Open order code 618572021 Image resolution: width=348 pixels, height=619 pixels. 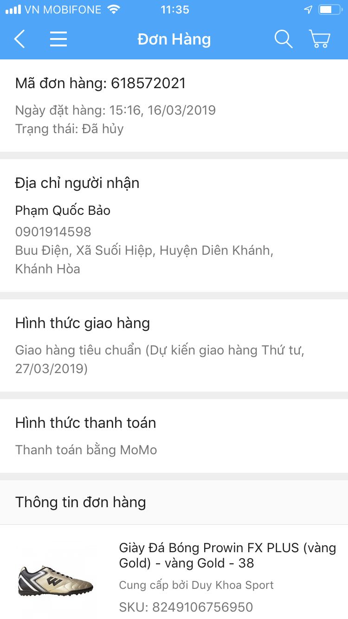pyautogui.click(x=101, y=84)
